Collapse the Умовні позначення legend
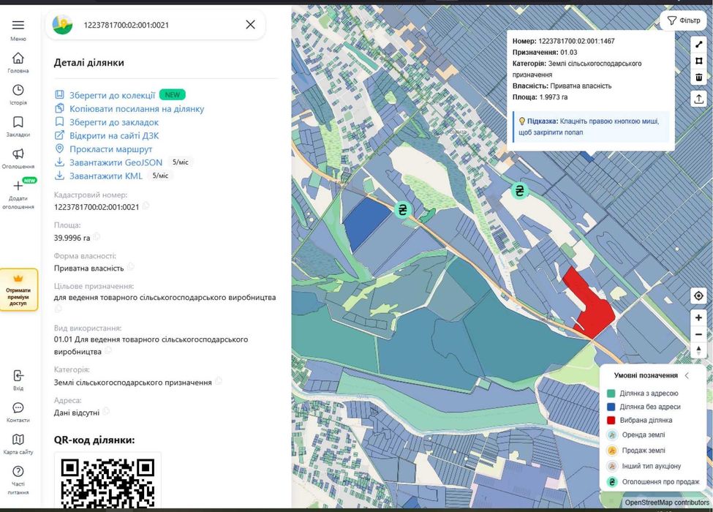The height and width of the screenshot is (512, 713). point(687,375)
